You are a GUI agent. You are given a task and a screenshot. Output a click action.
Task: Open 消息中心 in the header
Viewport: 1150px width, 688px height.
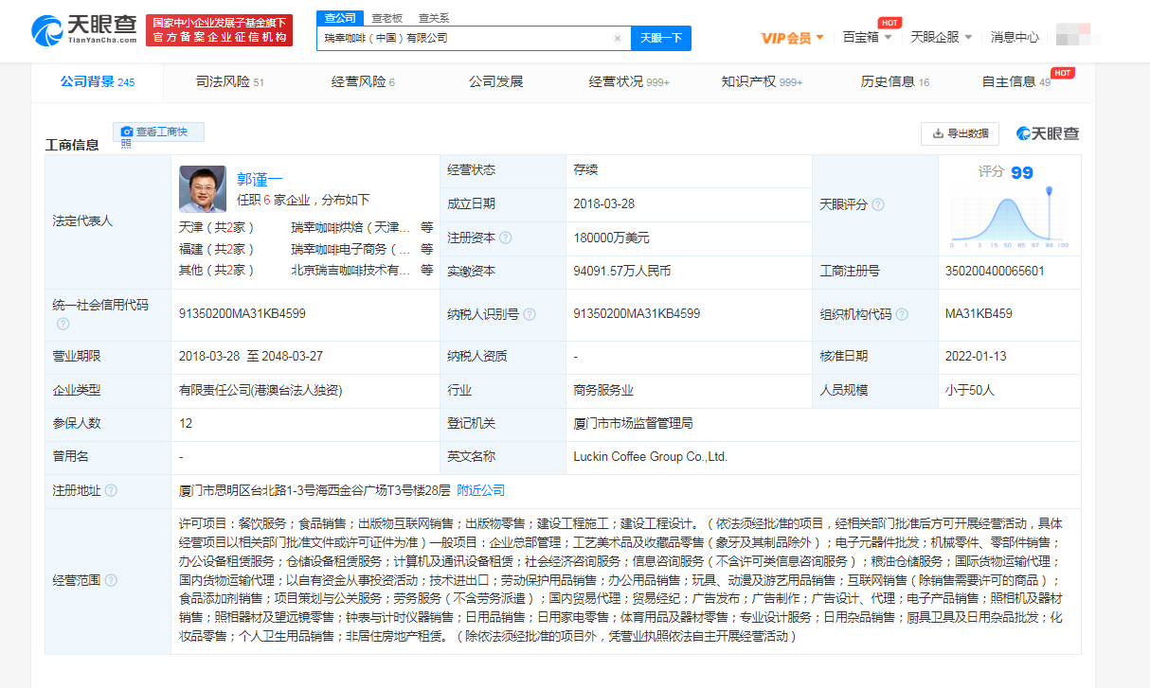tap(1015, 37)
